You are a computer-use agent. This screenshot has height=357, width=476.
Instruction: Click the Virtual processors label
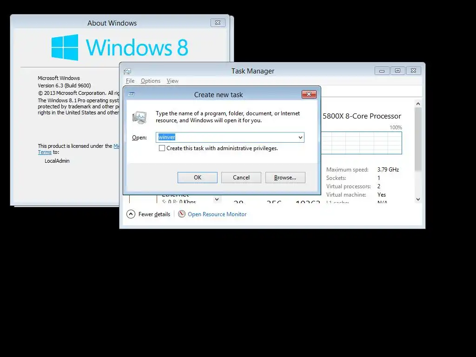point(349,186)
